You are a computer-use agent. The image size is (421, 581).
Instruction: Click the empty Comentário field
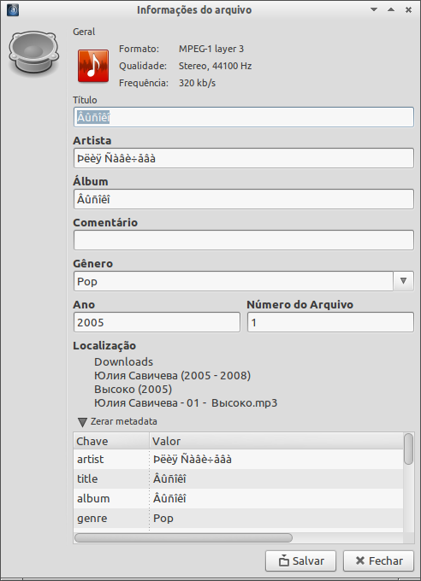pyautogui.click(x=244, y=240)
